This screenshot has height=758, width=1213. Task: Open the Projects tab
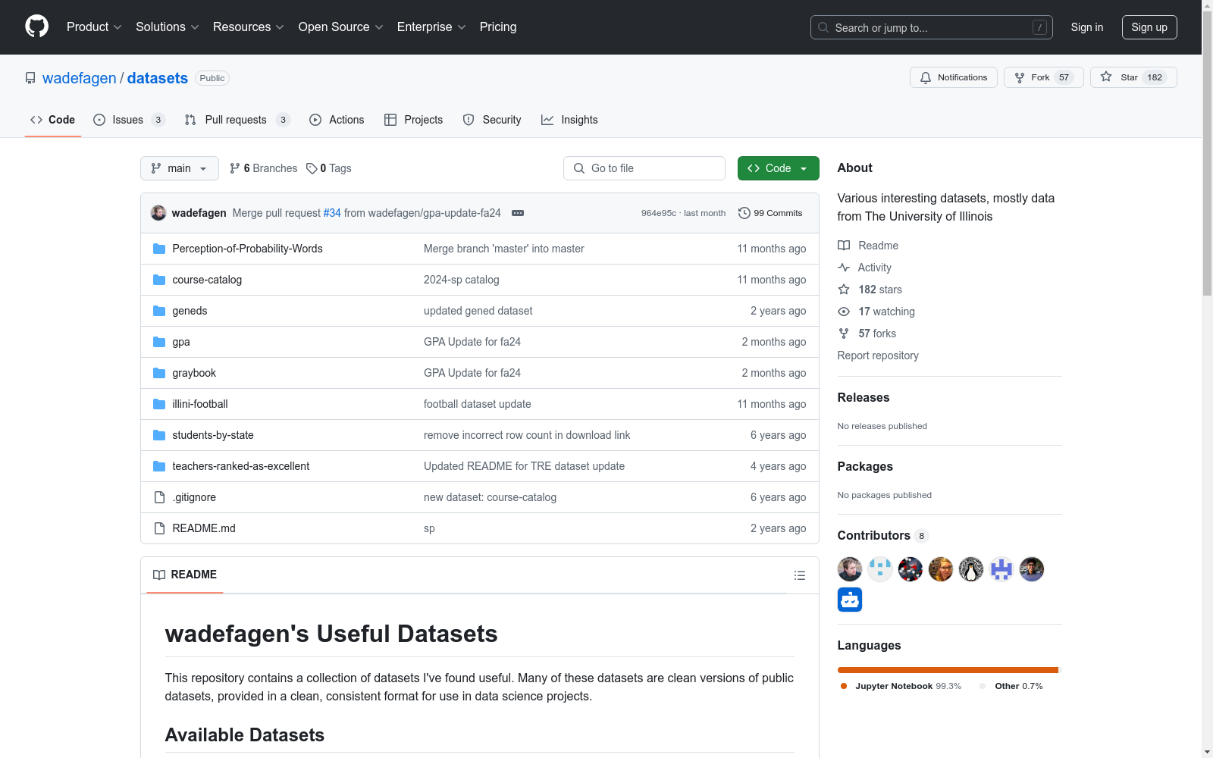413,120
